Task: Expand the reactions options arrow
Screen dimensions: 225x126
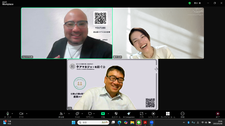Action: pos(94,114)
